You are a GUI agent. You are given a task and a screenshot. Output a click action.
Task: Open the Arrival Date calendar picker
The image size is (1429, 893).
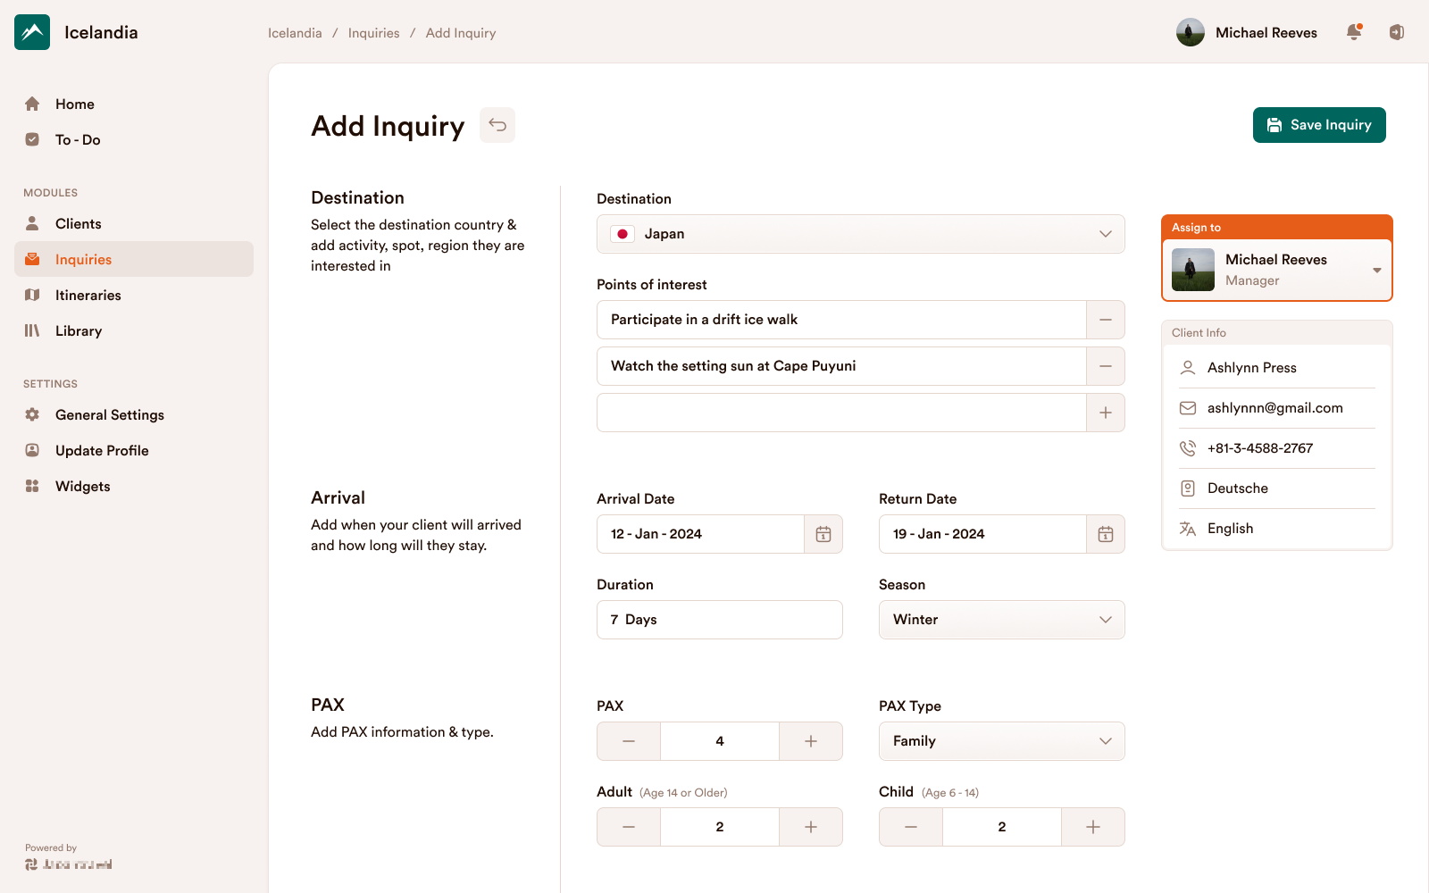(823, 534)
